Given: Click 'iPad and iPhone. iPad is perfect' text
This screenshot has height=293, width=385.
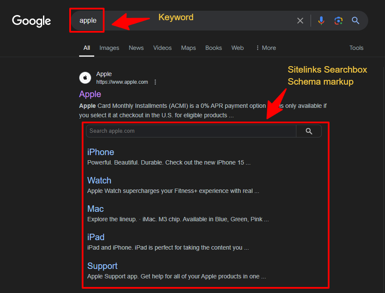Looking at the screenshot, I should pos(168,247).
